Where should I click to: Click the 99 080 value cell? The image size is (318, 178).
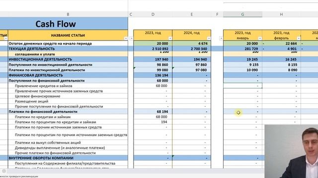tap(153, 70)
